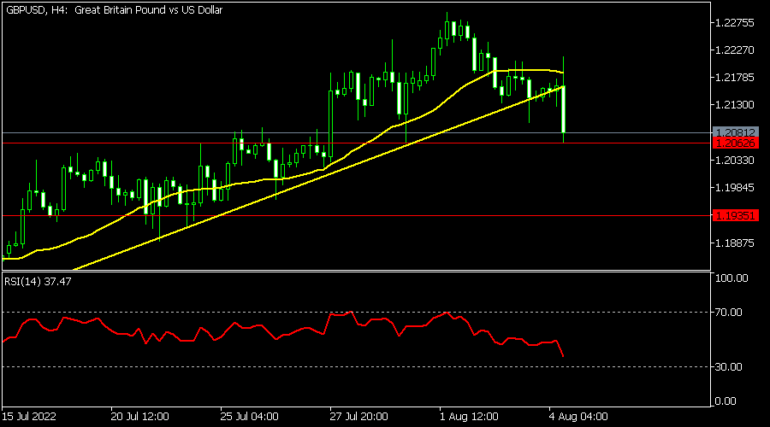The image size is (770, 427).
Task: Click the 27 Jul 20:00 time label
Action: (x=359, y=417)
